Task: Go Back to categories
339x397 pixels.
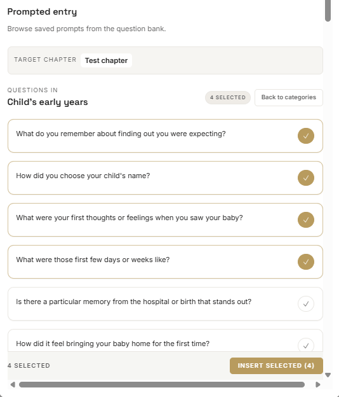Action: [x=288, y=97]
